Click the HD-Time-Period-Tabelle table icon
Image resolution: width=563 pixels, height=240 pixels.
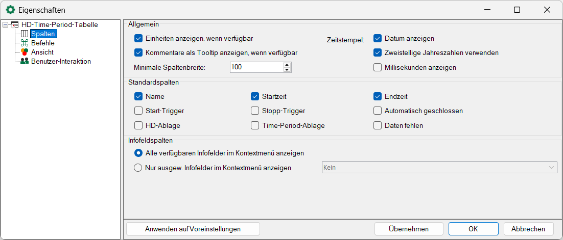[x=15, y=24]
